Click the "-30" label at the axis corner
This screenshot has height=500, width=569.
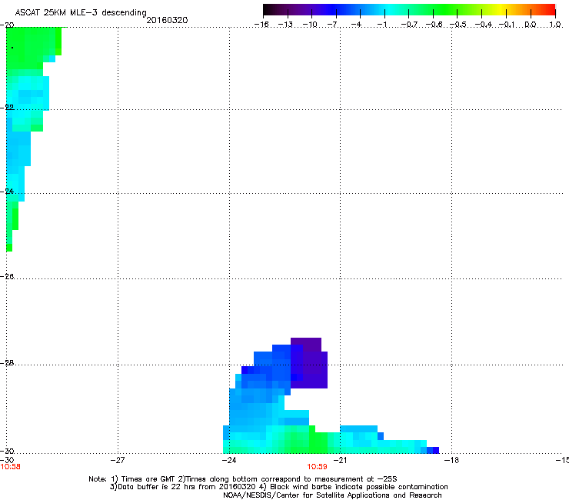click(x=8, y=451)
